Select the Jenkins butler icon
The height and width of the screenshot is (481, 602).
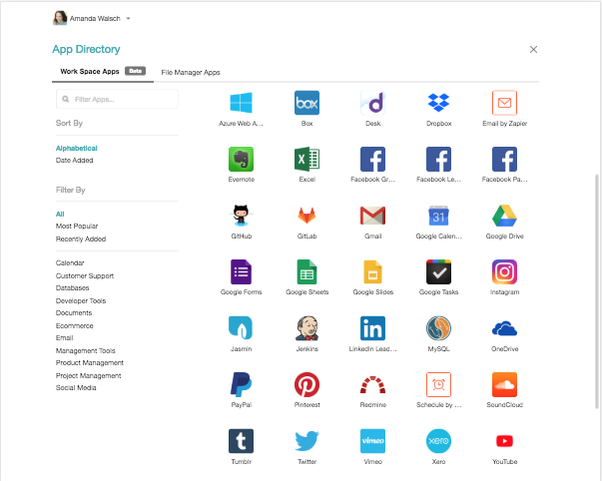click(306, 328)
